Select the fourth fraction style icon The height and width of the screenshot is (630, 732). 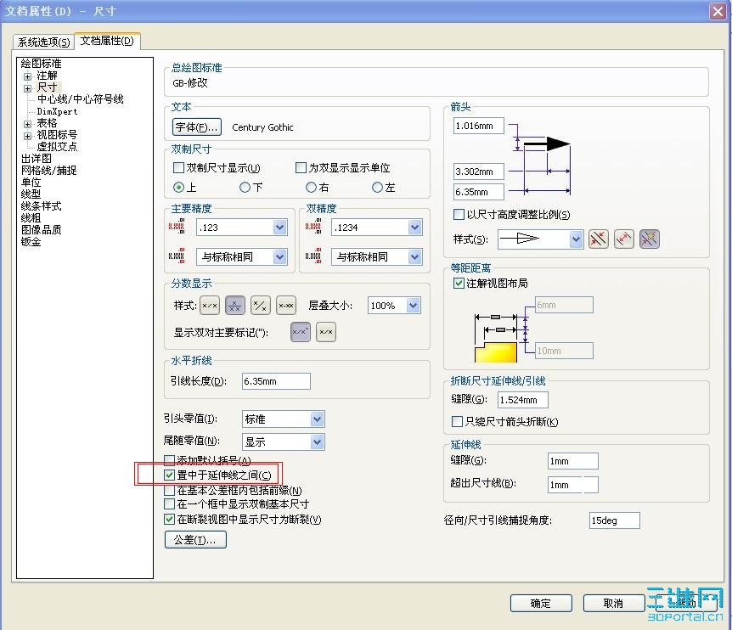[285, 306]
